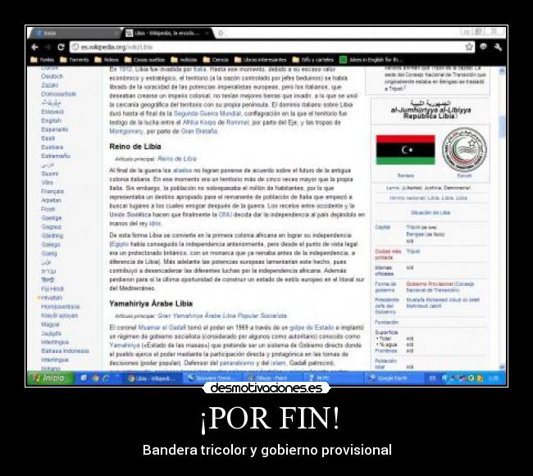The height and width of the screenshot is (476, 533).
Task: Follow the panarabismo link
Action: (237, 363)
